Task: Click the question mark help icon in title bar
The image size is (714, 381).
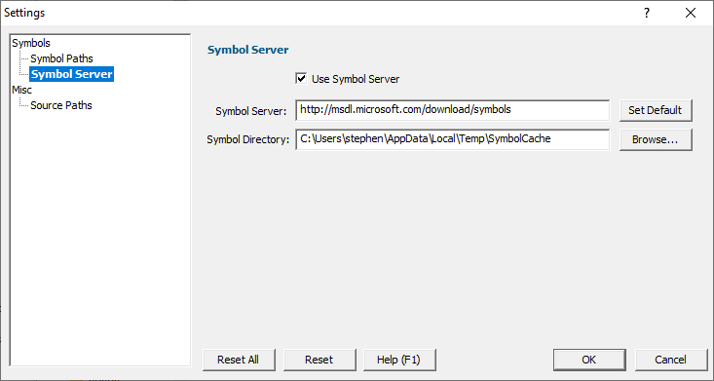Action: coord(646,13)
